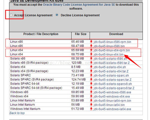Download jdk-6u45-linux-x64-rpm.bin link
The width and height of the screenshot is (150, 120).
[112, 50]
